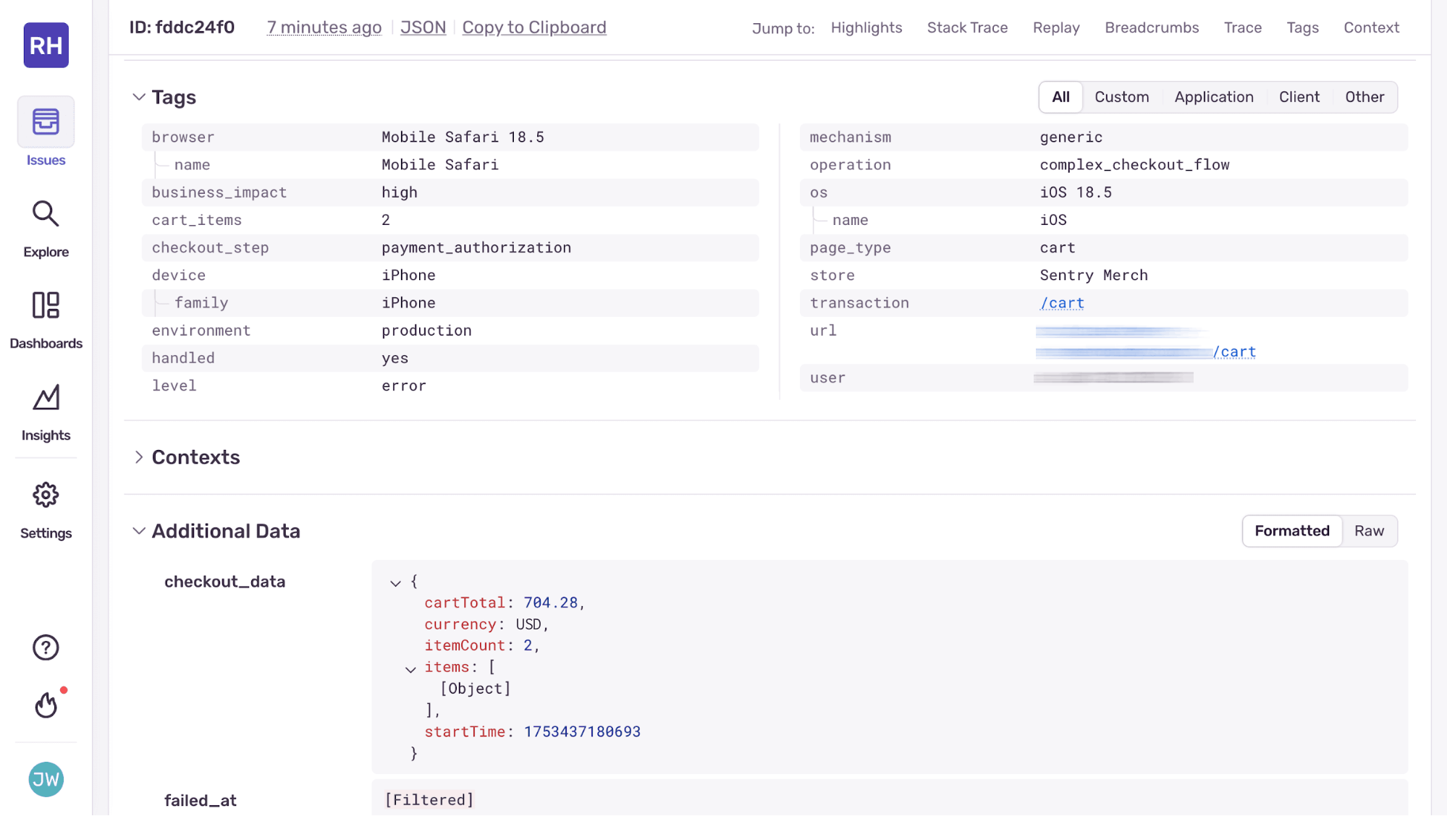The height and width of the screenshot is (816, 1447).
Task: Copy event ID to clipboard
Action: [x=534, y=27]
